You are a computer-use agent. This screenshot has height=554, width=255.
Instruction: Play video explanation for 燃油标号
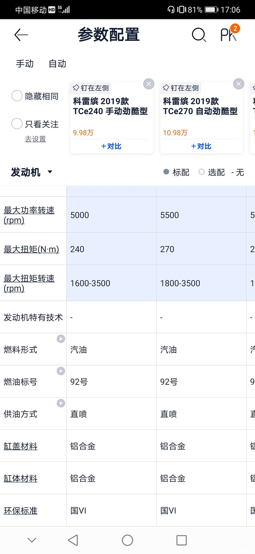tap(61, 371)
